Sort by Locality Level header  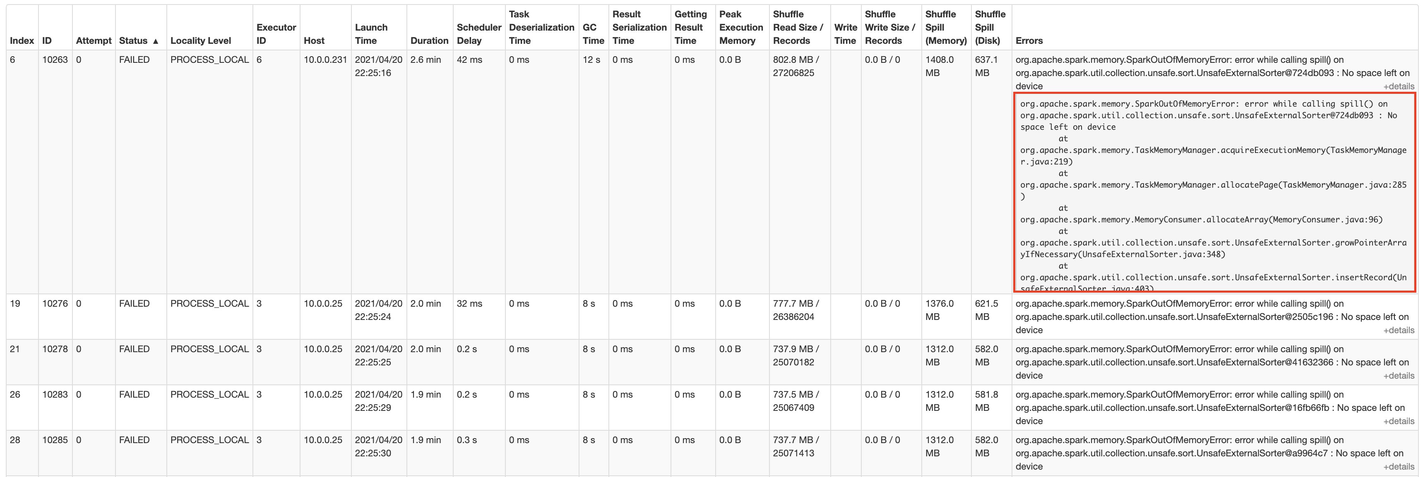(x=200, y=41)
